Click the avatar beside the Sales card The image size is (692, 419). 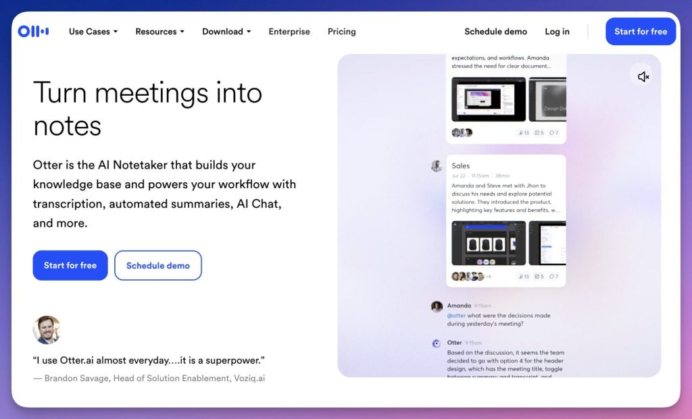(437, 166)
